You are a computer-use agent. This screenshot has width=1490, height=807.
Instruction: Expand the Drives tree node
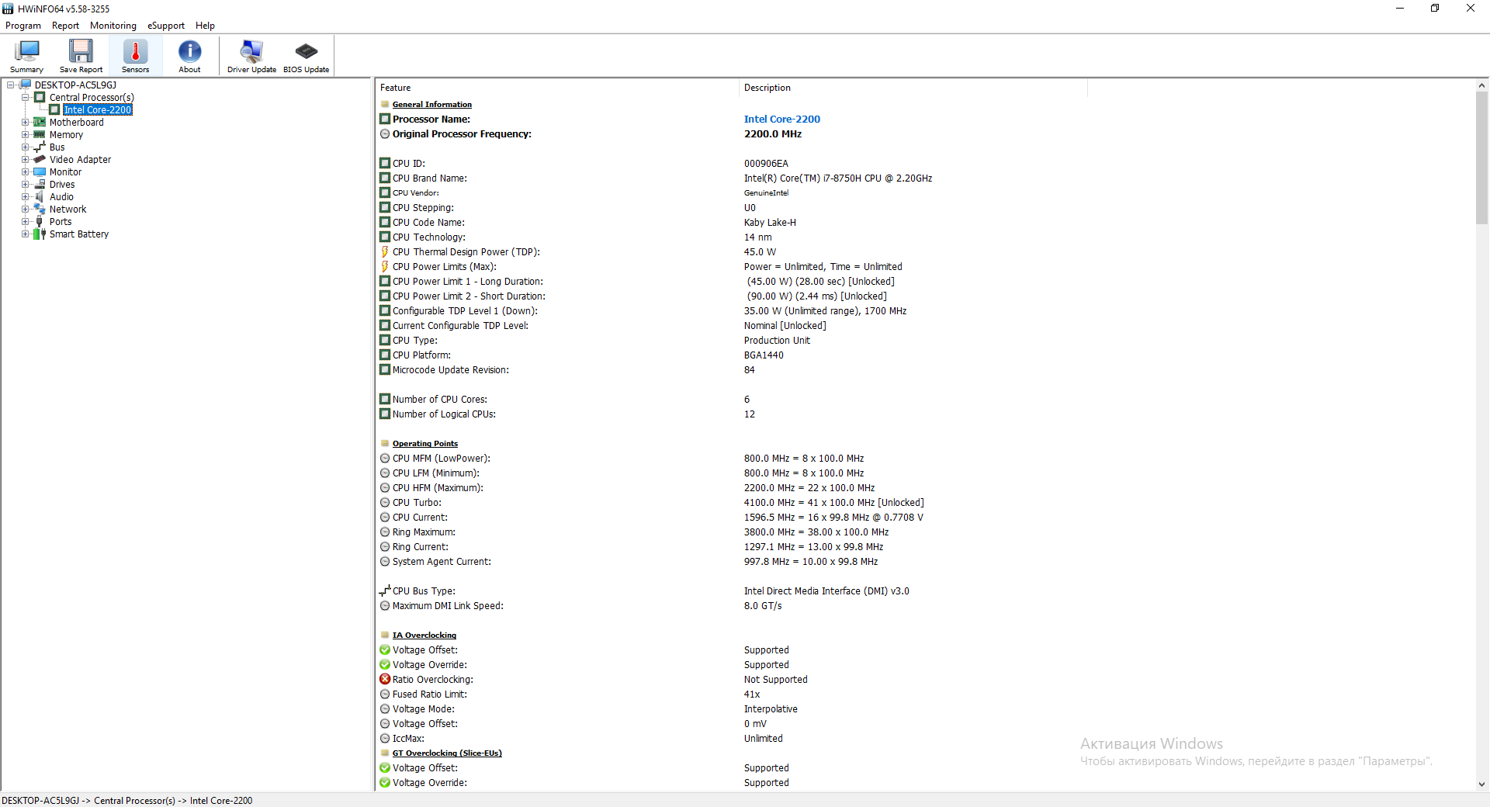[x=26, y=185]
